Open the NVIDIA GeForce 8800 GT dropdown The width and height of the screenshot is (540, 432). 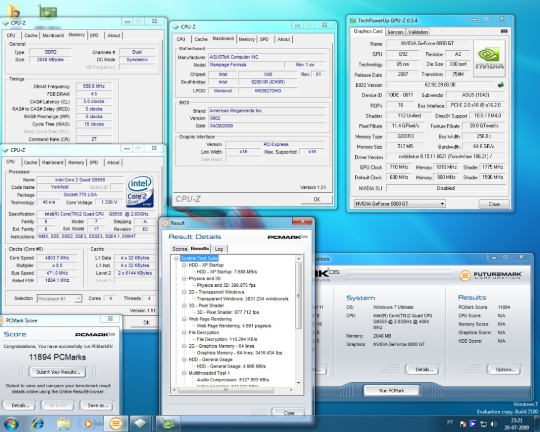399,204
